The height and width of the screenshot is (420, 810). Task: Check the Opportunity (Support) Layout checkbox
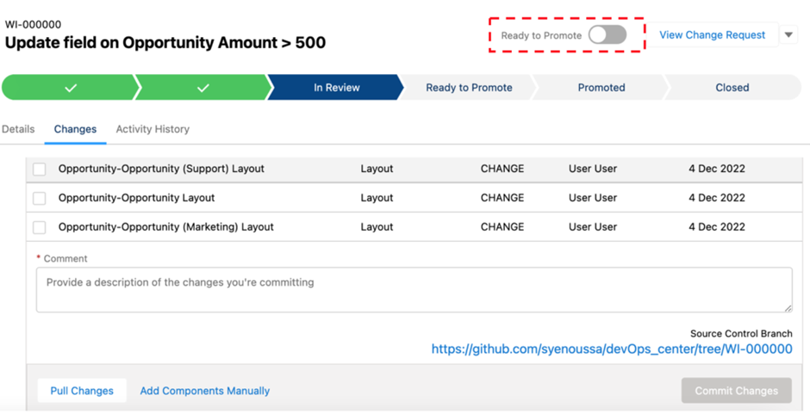(40, 170)
